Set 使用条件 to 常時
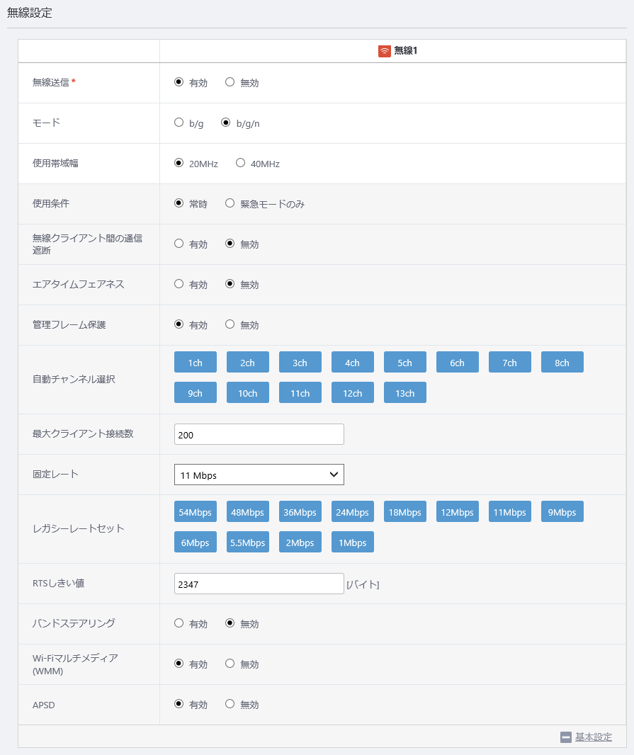The height and width of the screenshot is (755, 634). point(179,203)
